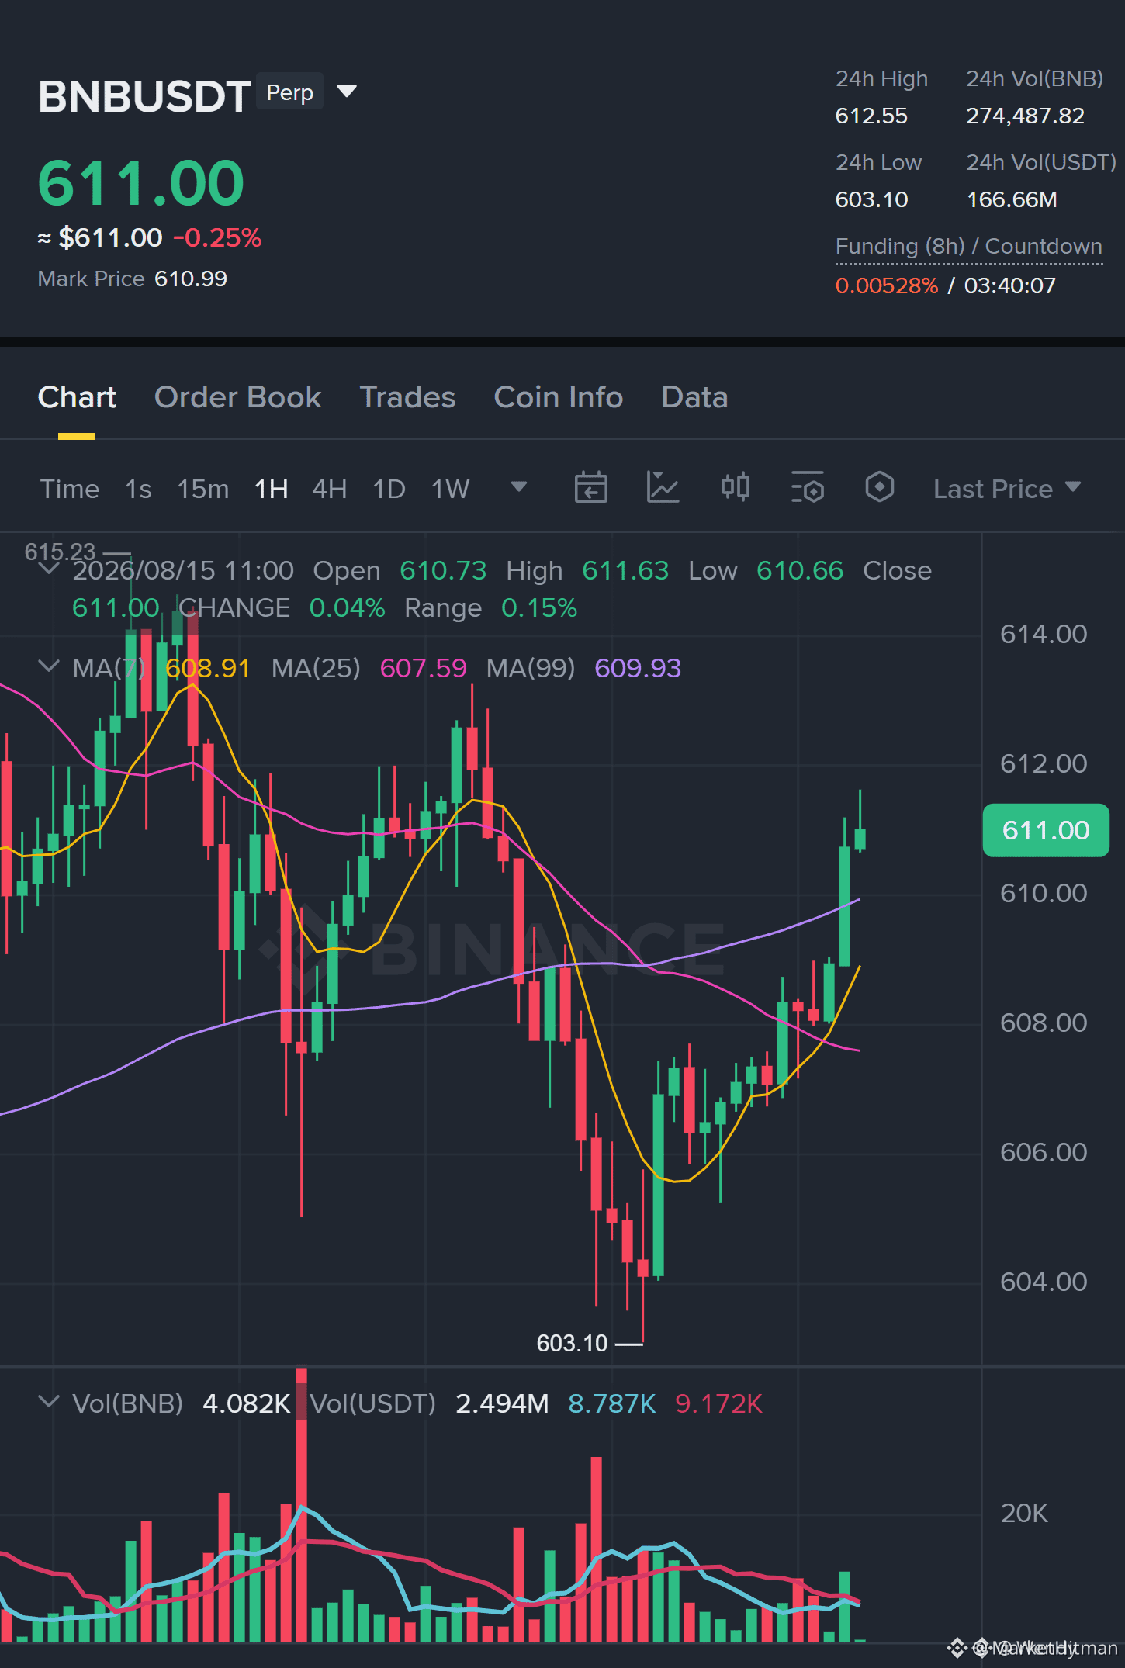Click the 20K volume axis label
Image resolution: width=1125 pixels, height=1668 pixels.
pos(1024,1513)
